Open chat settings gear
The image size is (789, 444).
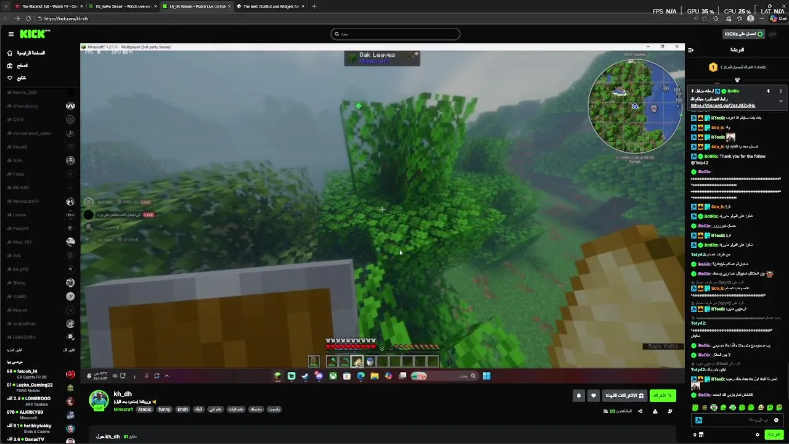click(758, 435)
